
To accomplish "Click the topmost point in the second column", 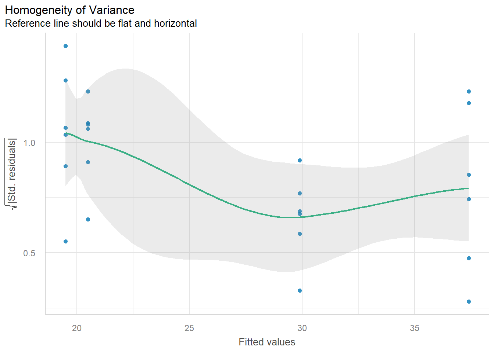I will (x=88, y=92).
